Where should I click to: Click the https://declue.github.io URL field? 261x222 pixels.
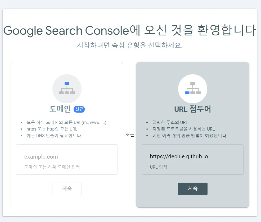[193, 156]
